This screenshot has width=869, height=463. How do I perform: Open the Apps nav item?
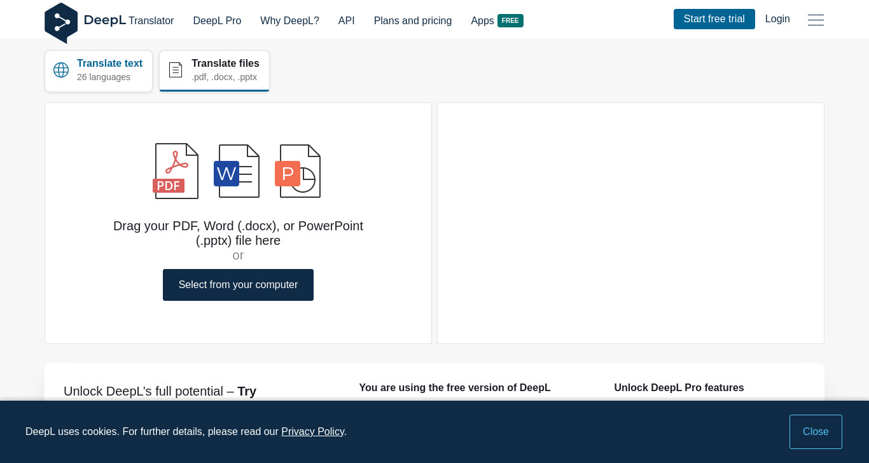(482, 20)
